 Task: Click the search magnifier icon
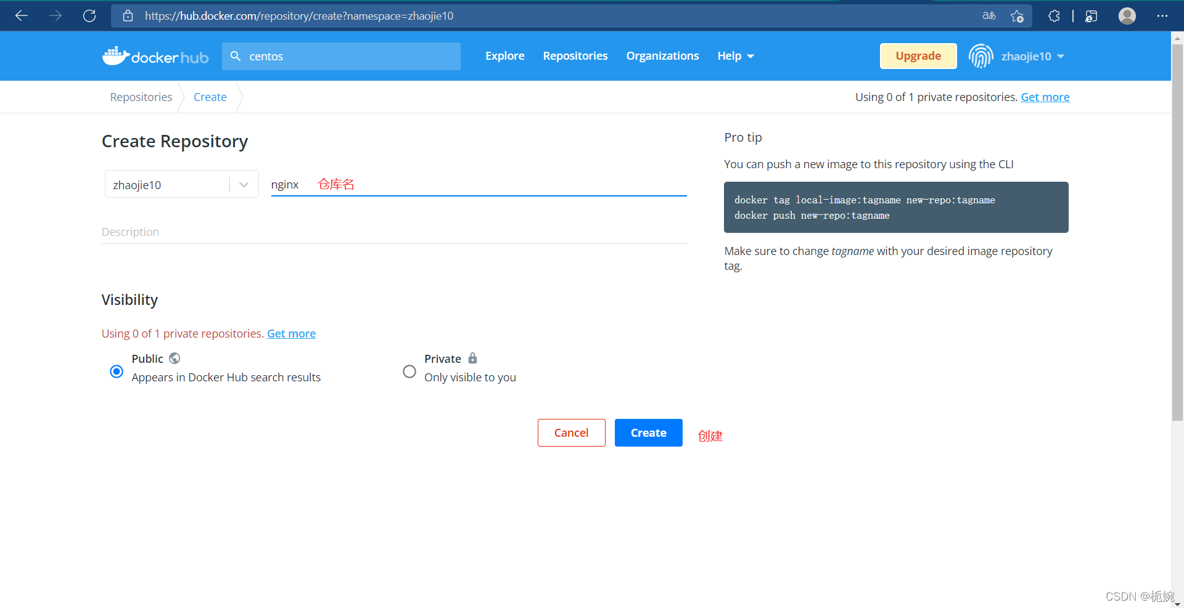(236, 56)
